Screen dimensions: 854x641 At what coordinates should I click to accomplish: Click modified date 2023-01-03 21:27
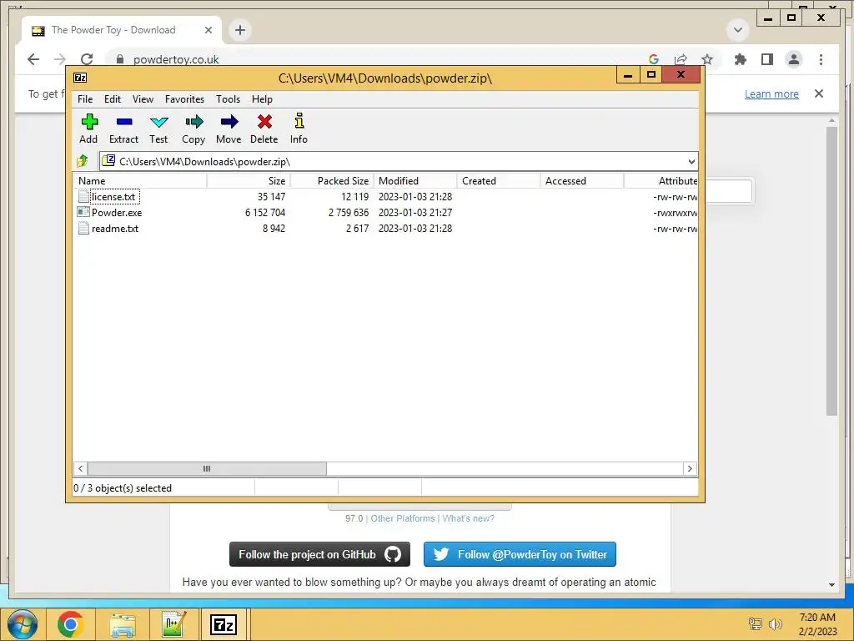pos(415,213)
